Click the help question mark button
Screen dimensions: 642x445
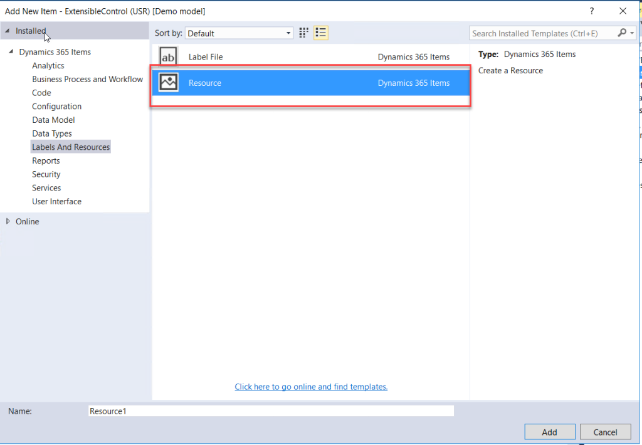pos(592,11)
